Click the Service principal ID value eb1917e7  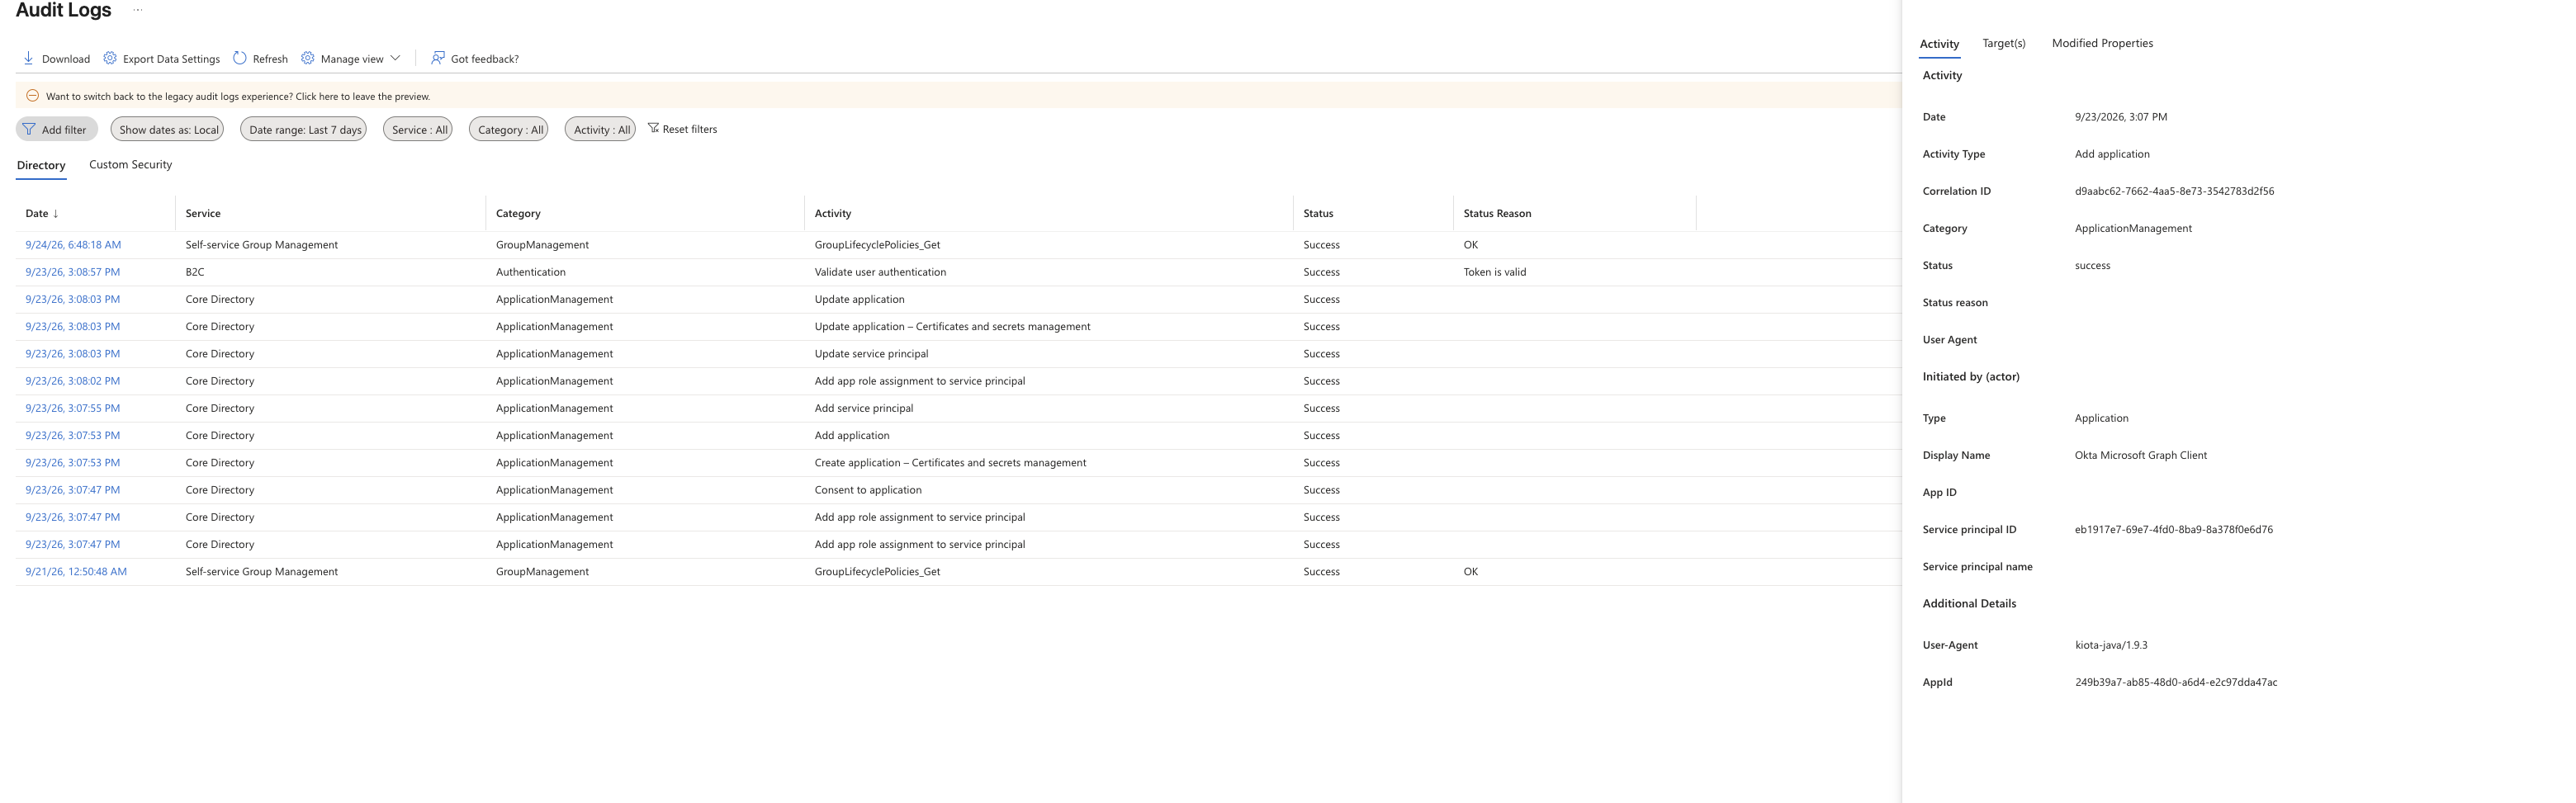pos(2173,529)
